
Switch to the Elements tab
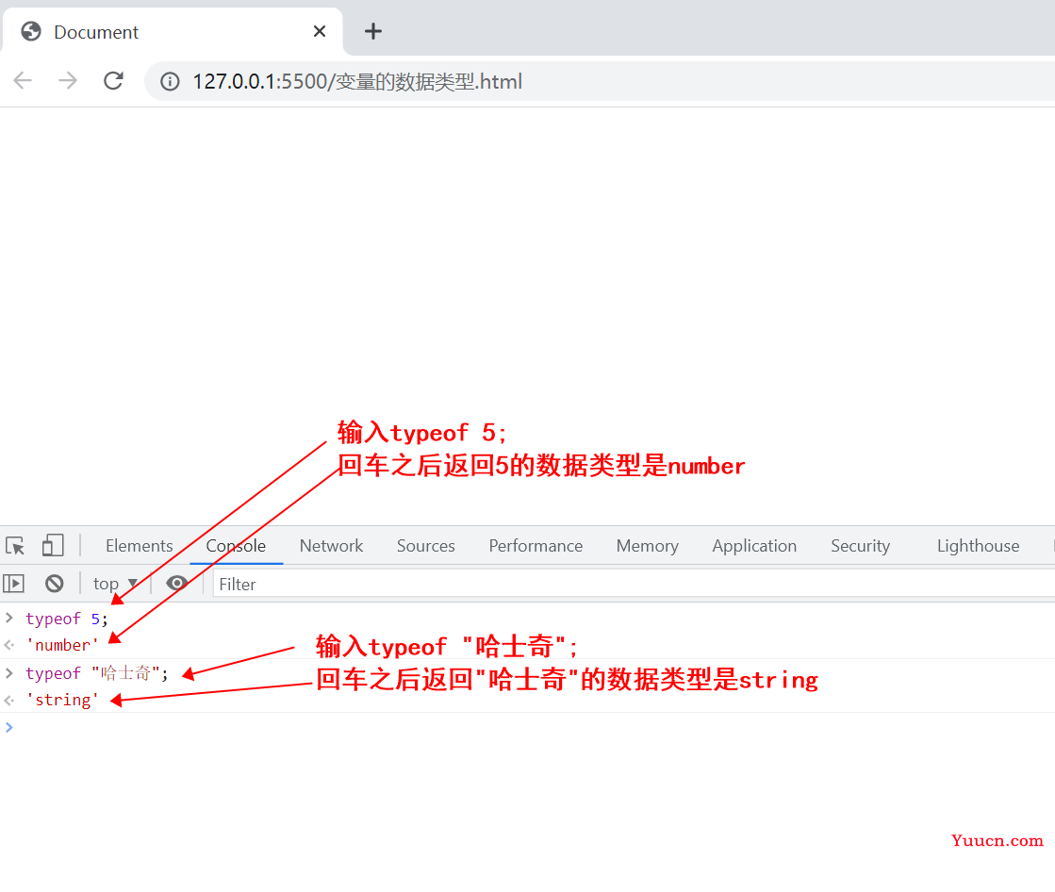(140, 546)
